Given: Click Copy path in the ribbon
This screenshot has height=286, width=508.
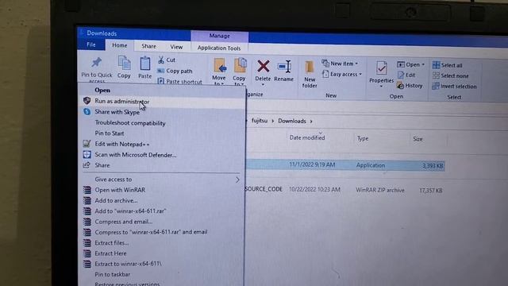Looking at the screenshot, I should coord(175,71).
